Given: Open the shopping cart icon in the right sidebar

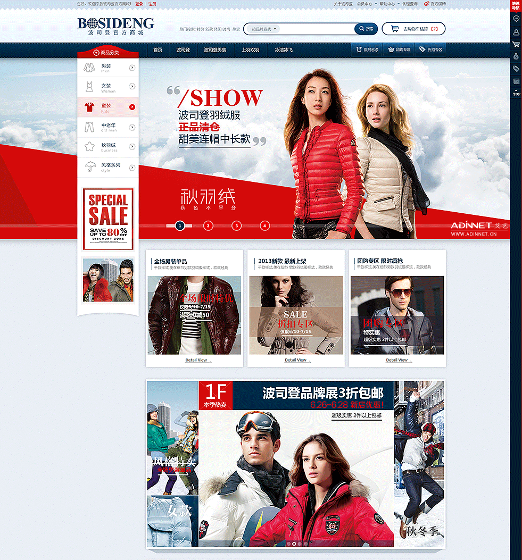Looking at the screenshot, I should coord(516,44).
